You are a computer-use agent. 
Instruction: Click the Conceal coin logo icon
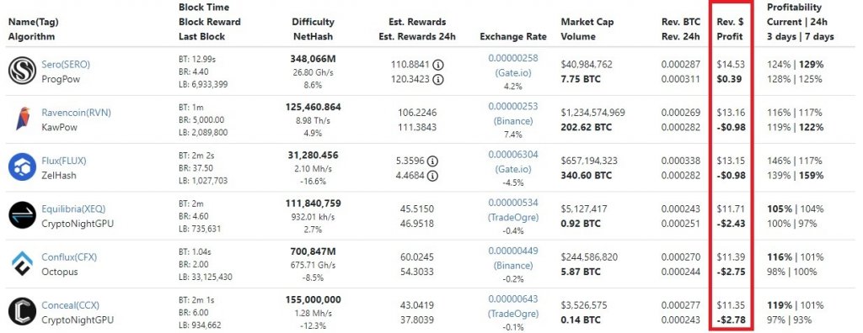(x=22, y=312)
